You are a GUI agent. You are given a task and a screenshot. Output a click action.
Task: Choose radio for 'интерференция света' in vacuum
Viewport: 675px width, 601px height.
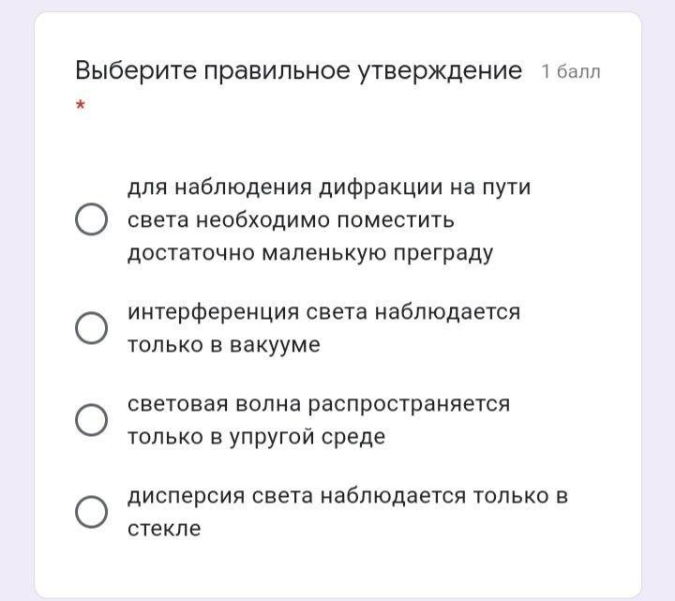point(90,328)
